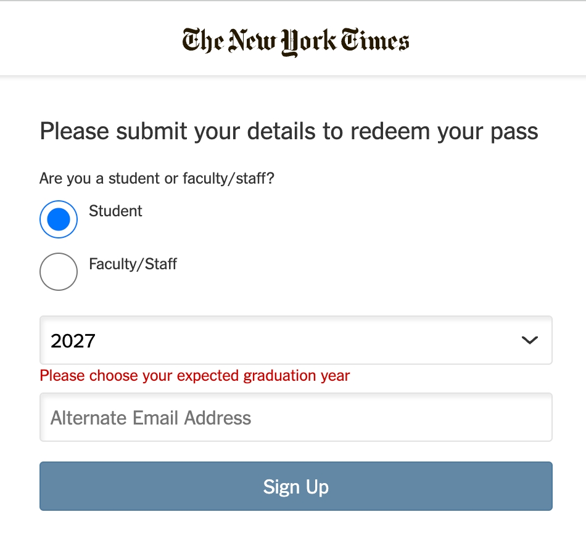
Task: Select the Student radio button
Action: click(x=59, y=219)
